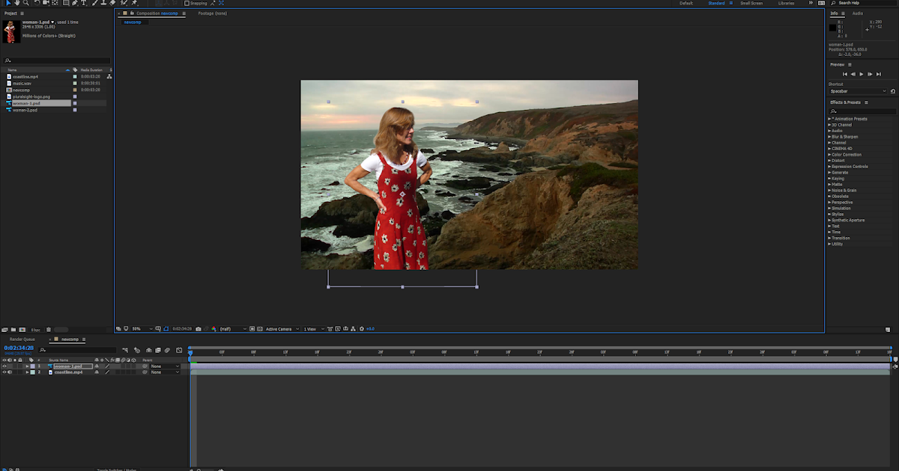Select the Puppet Pin tool
Screen dimensions: 899x471
133,2
